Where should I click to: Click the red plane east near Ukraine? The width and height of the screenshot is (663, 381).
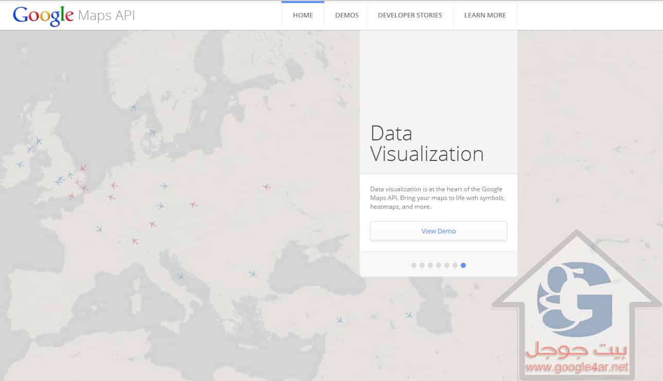coord(267,187)
